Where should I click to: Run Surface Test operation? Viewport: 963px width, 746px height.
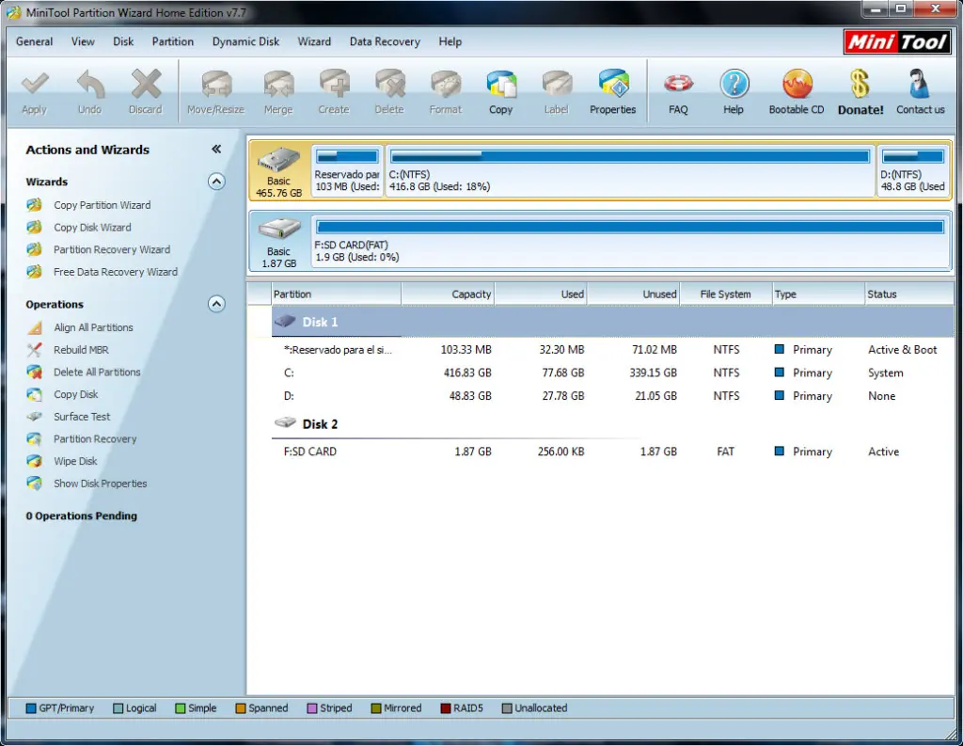pos(82,417)
